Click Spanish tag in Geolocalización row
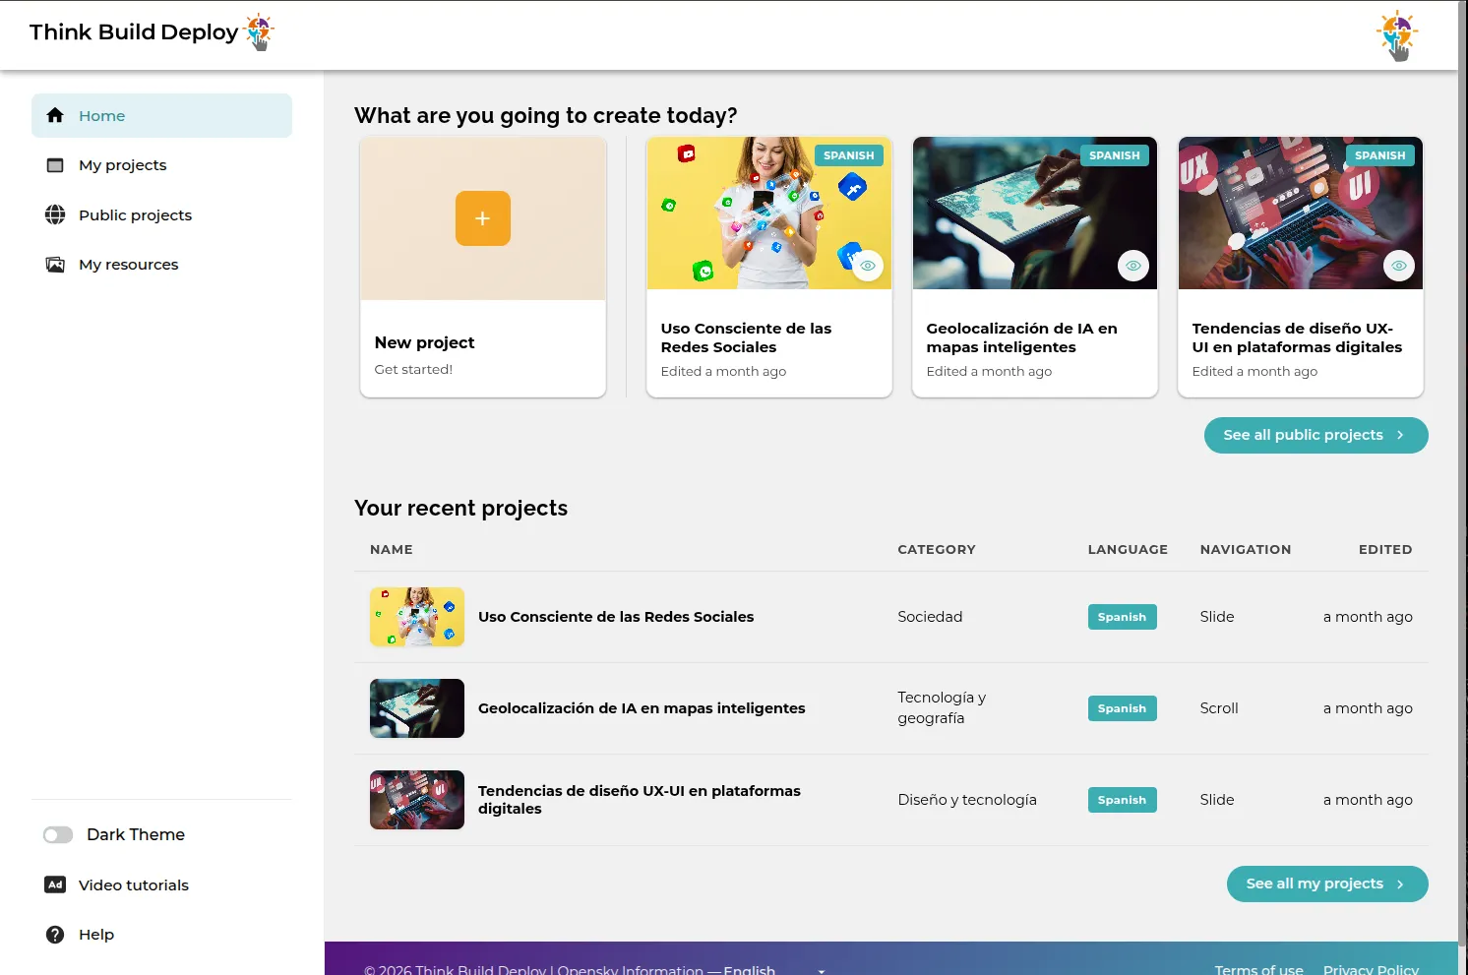The height and width of the screenshot is (975, 1468). 1122,708
